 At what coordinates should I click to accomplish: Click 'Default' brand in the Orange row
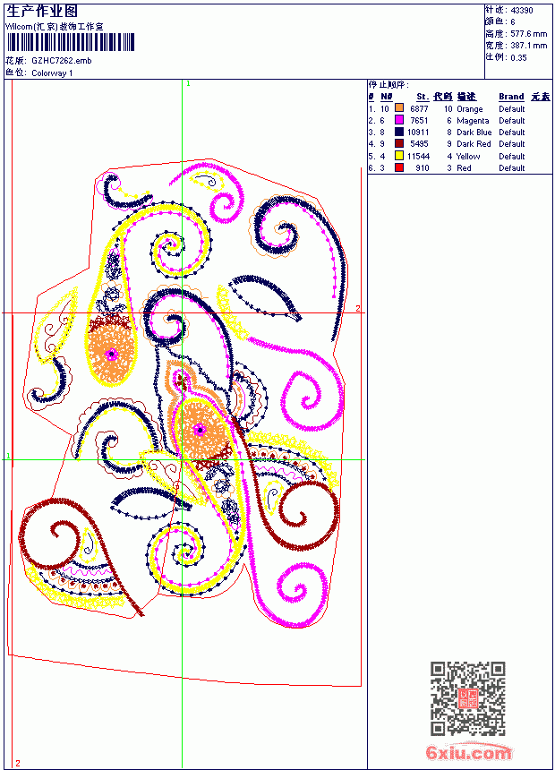512,109
